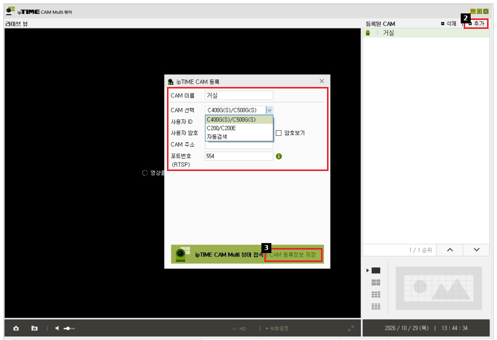The width and height of the screenshot is (497, 340).
Task: Open the HD quality dropdown
Action: 240,329
